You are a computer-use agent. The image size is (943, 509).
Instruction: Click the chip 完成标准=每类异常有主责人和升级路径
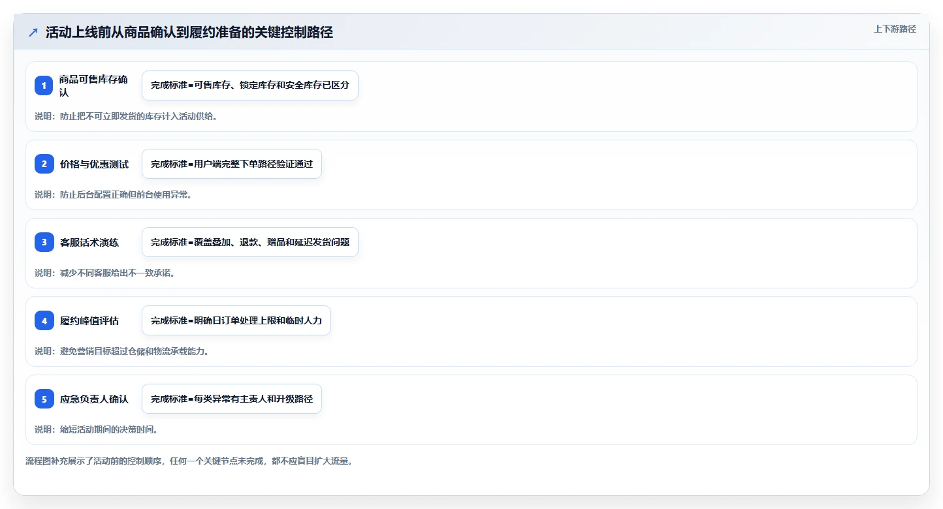232,399
